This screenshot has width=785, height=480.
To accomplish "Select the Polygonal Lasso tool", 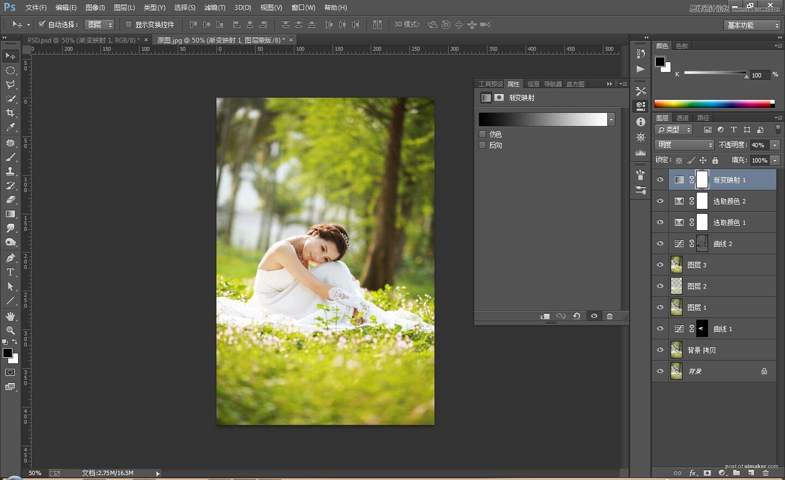I will point(10,85).
